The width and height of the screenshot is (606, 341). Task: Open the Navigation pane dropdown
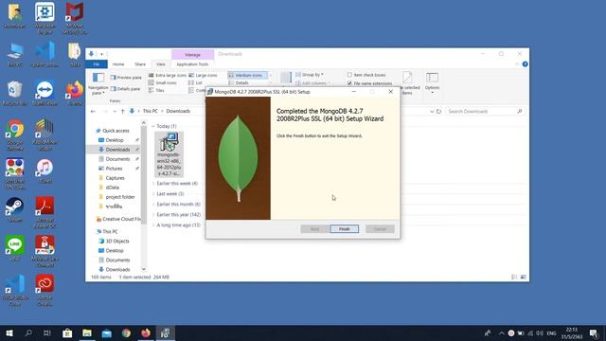click(98, 84)
